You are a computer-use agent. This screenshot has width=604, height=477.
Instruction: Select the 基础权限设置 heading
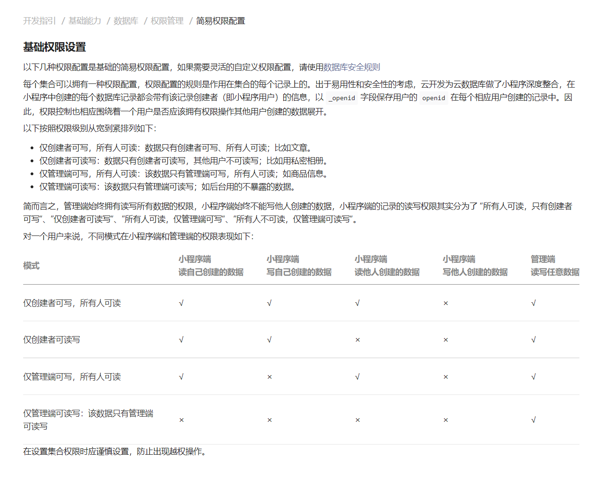click(x=55, y=47)
